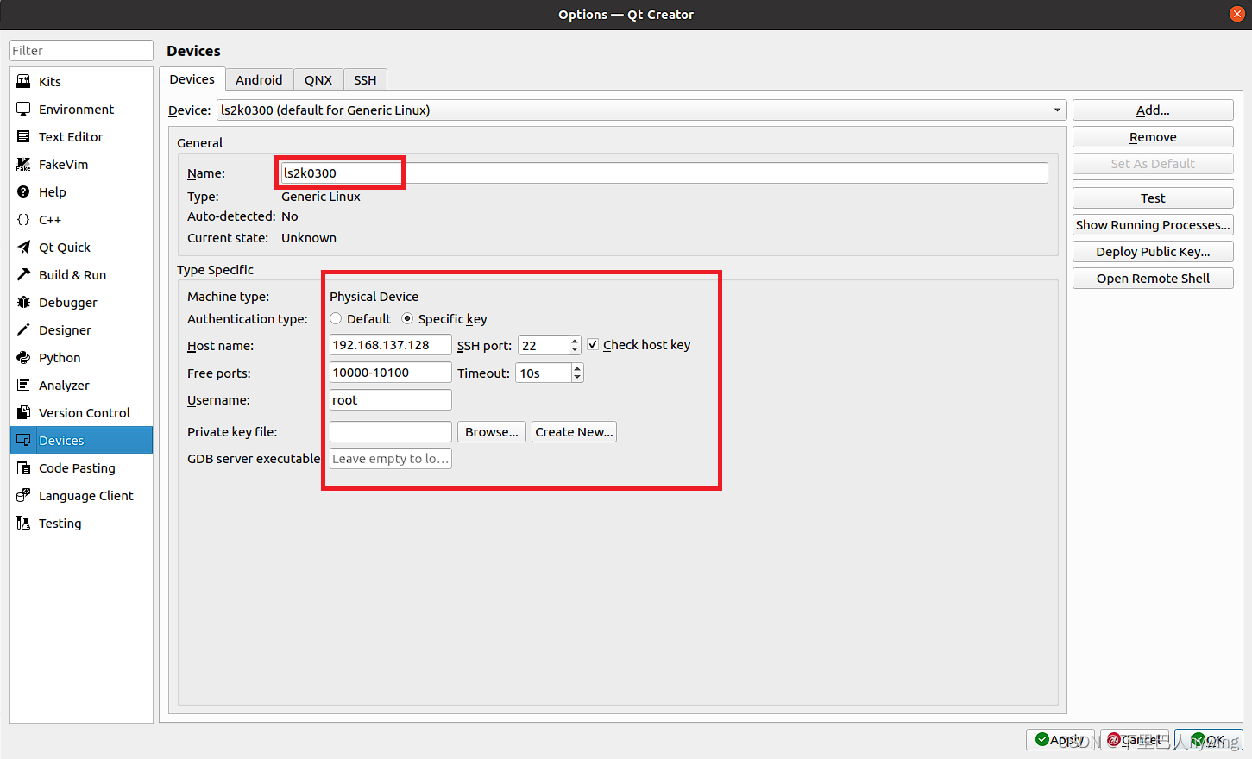Click the Apply button
The height and width of the screenshot is (759, 1252).
click(x=1060, y=740)
